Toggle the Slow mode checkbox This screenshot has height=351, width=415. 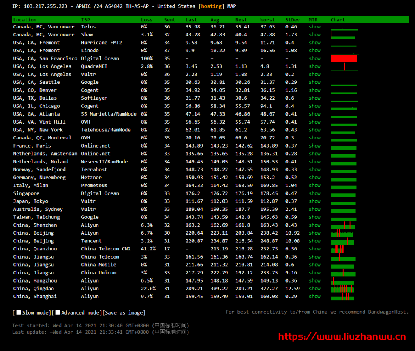[x=19, y=312]
